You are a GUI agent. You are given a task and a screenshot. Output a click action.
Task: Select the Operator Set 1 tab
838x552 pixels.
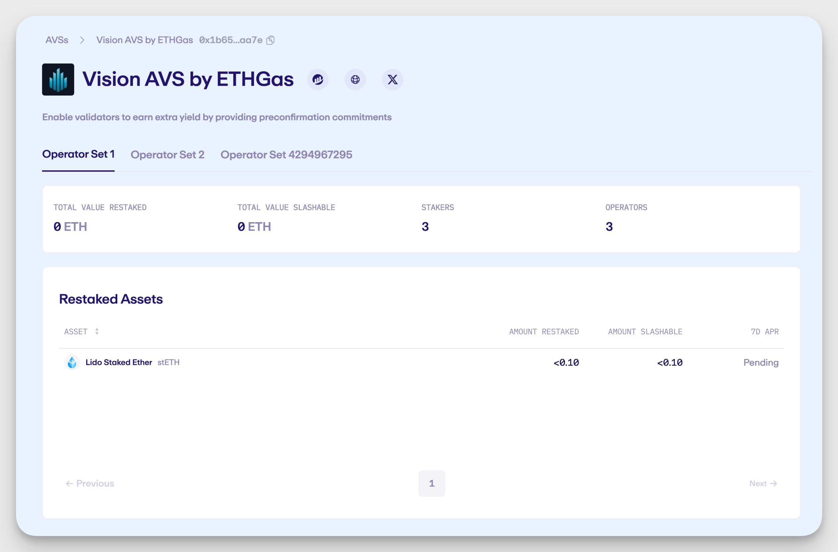[x=78, y=154]
